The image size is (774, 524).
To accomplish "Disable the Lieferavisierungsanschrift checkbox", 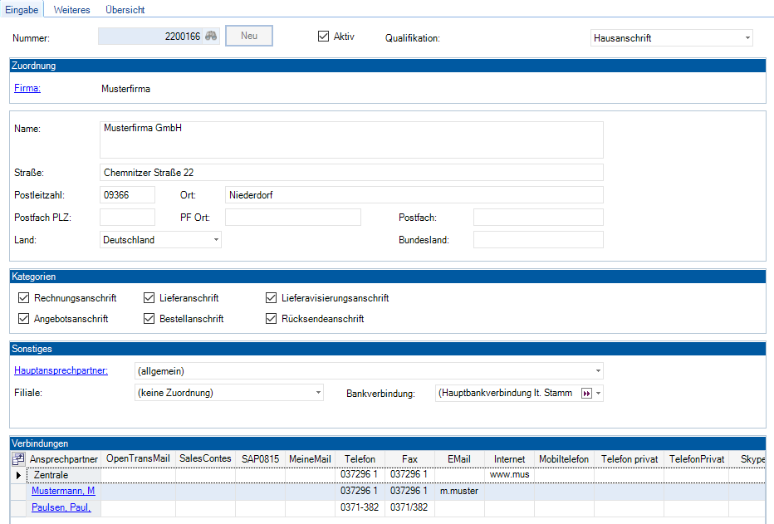I will click(272, 298).
